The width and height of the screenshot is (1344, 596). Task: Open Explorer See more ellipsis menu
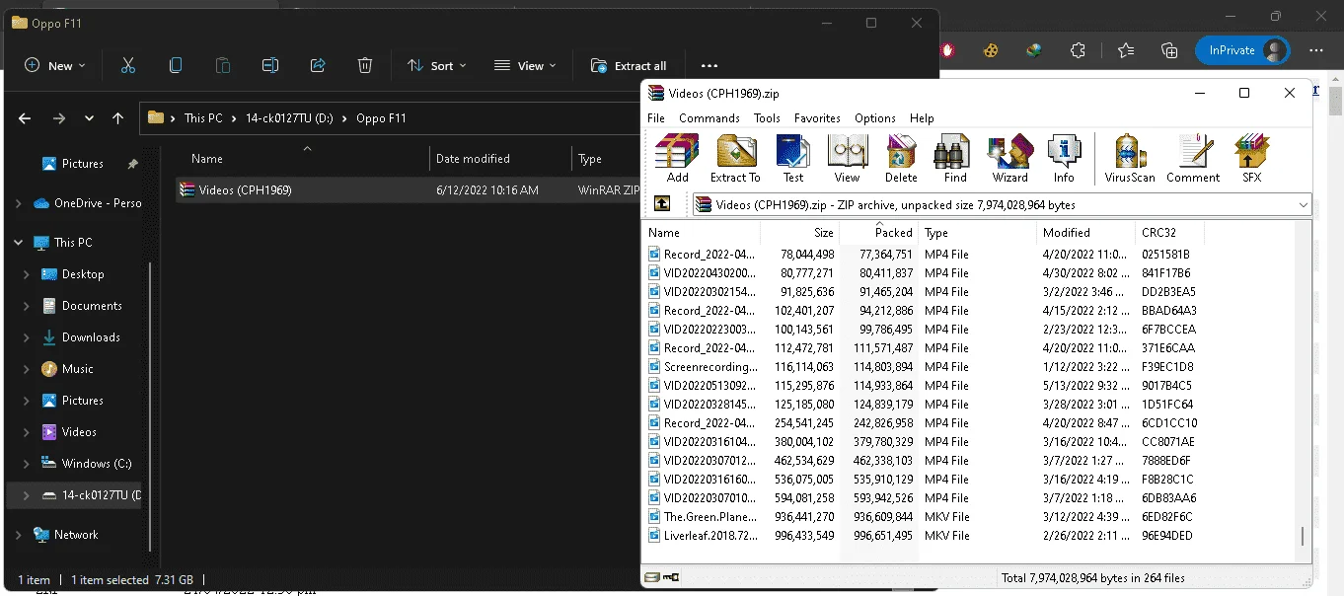(x=709, y=66)
